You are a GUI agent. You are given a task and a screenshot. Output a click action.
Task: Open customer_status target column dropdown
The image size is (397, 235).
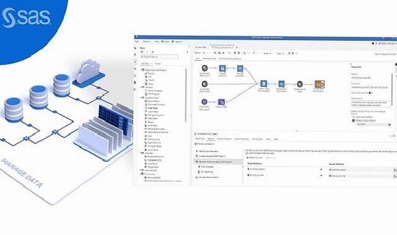(x=321, y=169)
